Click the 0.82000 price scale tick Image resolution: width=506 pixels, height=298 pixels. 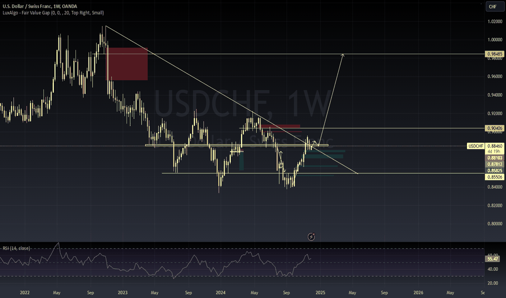coord(495,205)
